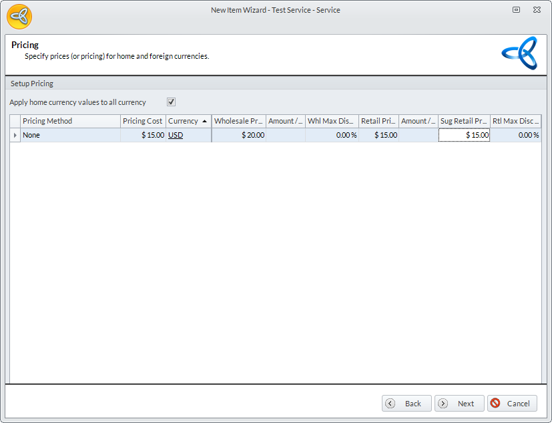
Task: Edit the Suggested Retail Price cell
Action: pos(464,135)
